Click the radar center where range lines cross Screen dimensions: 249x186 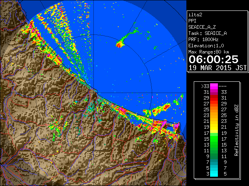(94, 93)
